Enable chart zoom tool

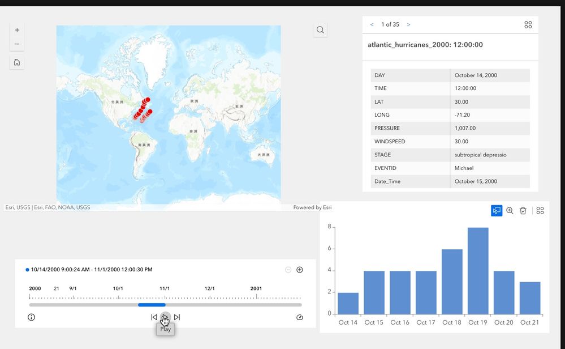pyautogui.click(x=510, y=211)
